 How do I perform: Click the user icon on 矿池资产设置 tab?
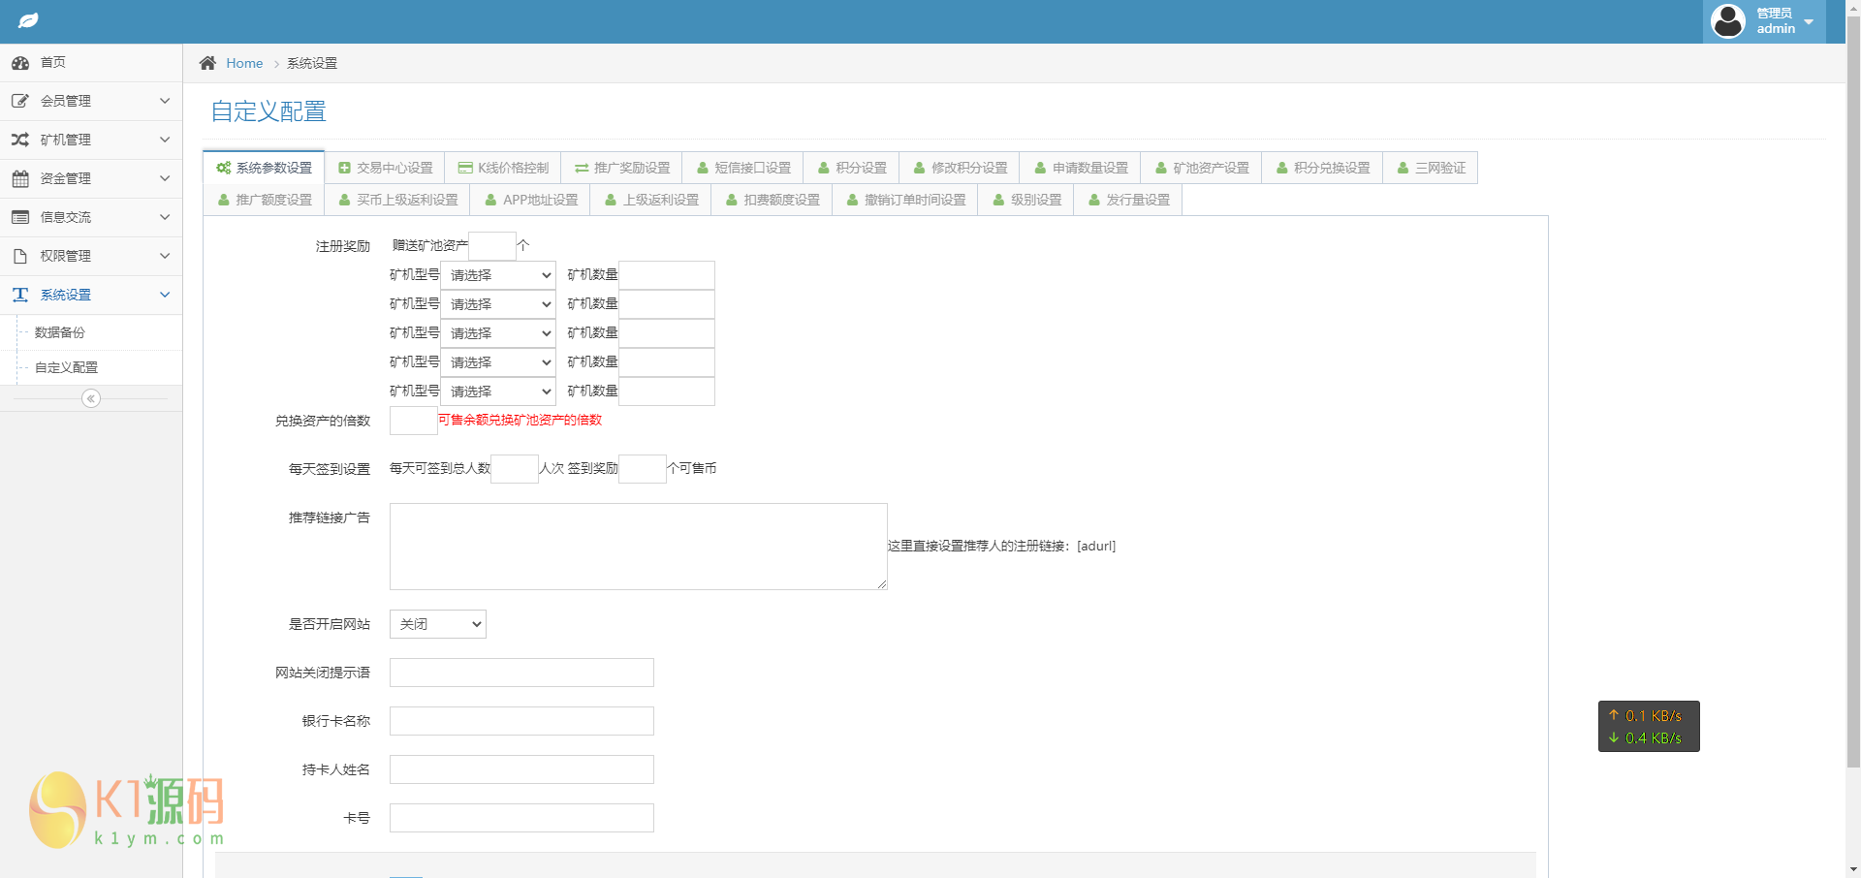click(1161, 168)
